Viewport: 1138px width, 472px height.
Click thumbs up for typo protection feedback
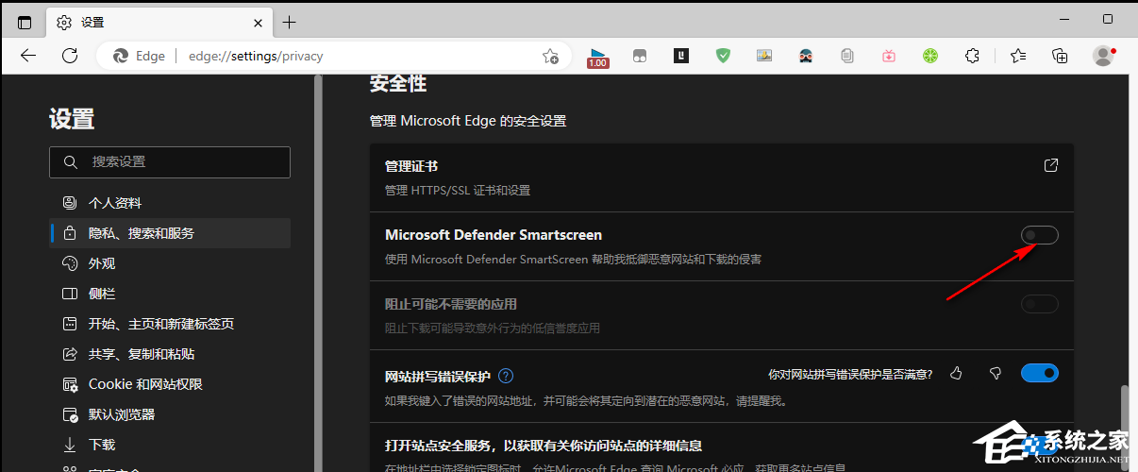(x=956, y=374)
